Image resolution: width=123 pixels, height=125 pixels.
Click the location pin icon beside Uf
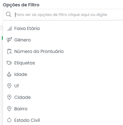click(x=9, y=86)
